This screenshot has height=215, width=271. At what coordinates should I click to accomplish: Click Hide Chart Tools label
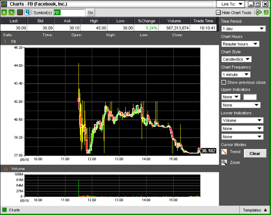[236, 12]
